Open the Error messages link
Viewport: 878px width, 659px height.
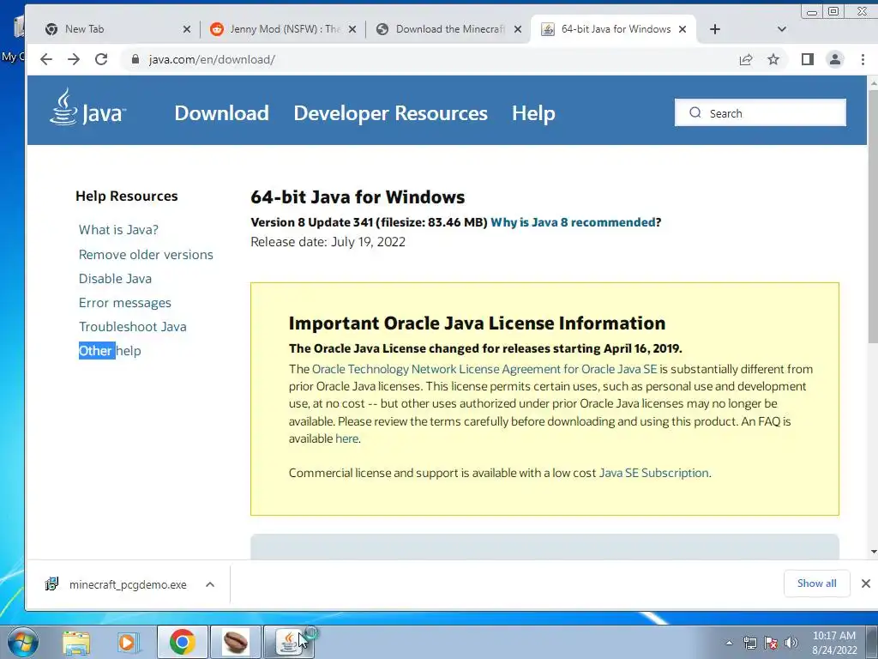click(x=125, y=303)
